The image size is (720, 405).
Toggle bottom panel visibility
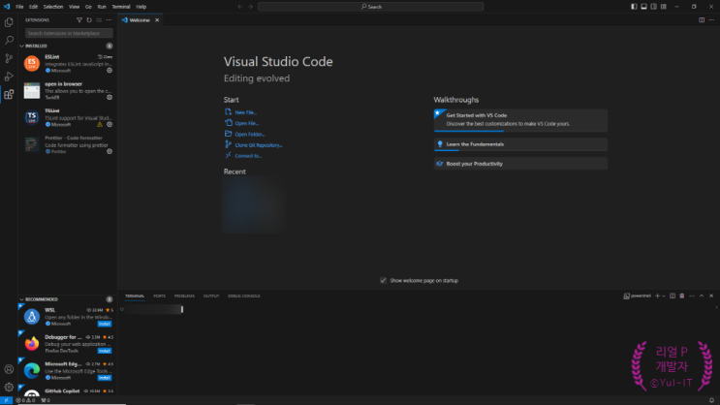[643, 7]
